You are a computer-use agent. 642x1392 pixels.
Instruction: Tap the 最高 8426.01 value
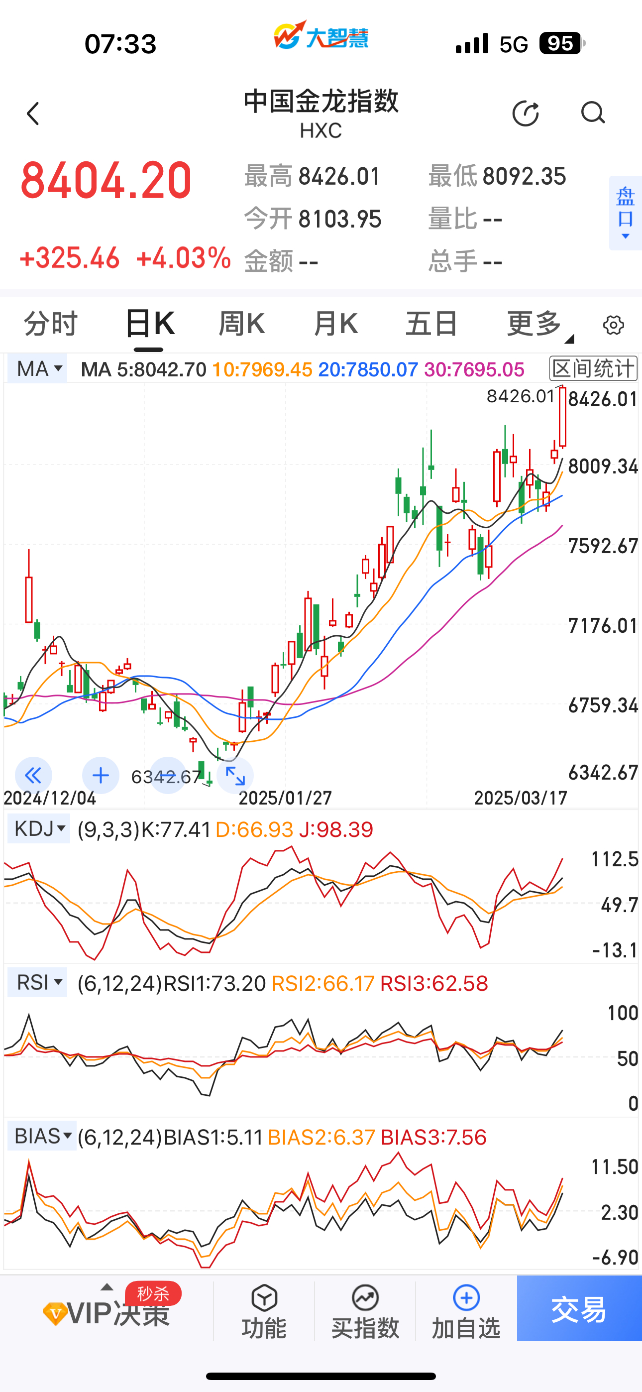click(339, 177)
